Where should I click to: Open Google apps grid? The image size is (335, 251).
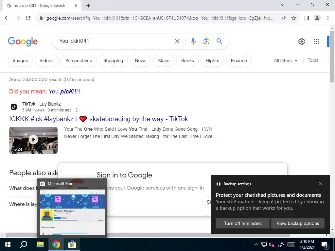point(317,42)
